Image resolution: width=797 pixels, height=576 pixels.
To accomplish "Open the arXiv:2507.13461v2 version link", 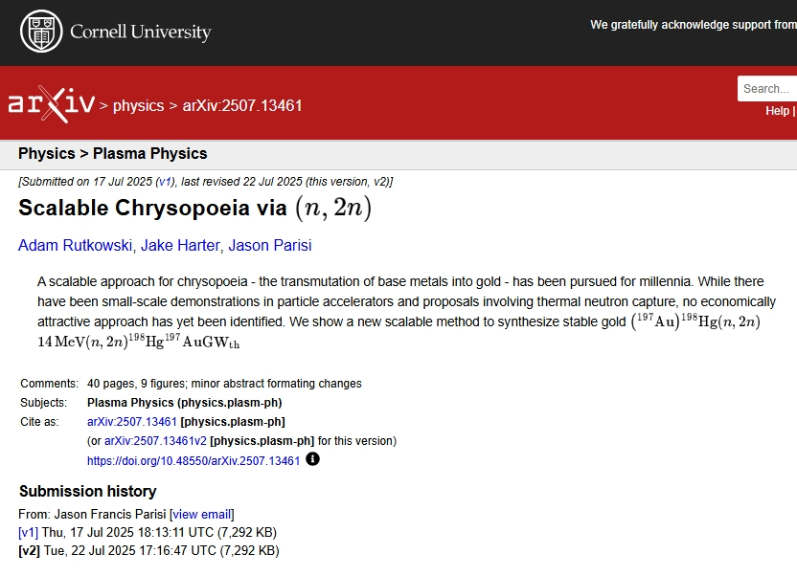I will click(x=155, y=441).
